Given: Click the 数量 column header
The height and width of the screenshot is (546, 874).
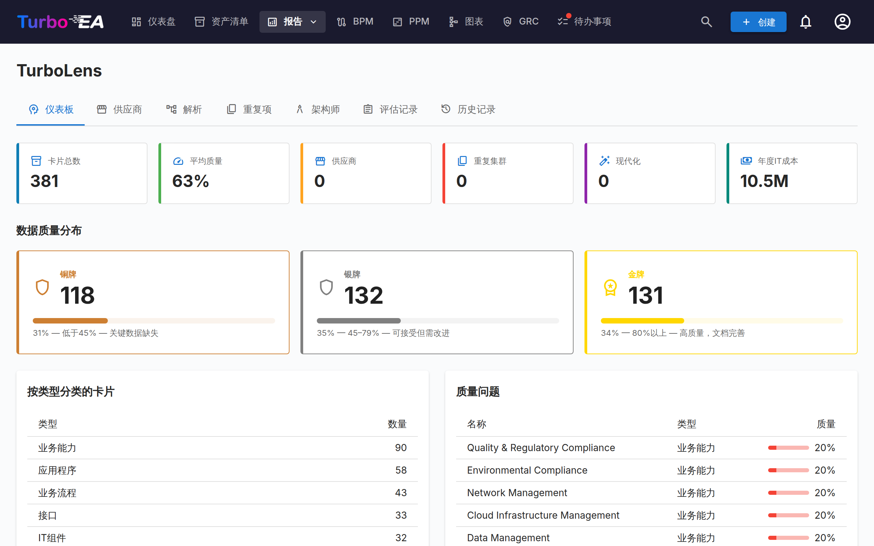Looking at the screenshot, I should tap(397, 424).
